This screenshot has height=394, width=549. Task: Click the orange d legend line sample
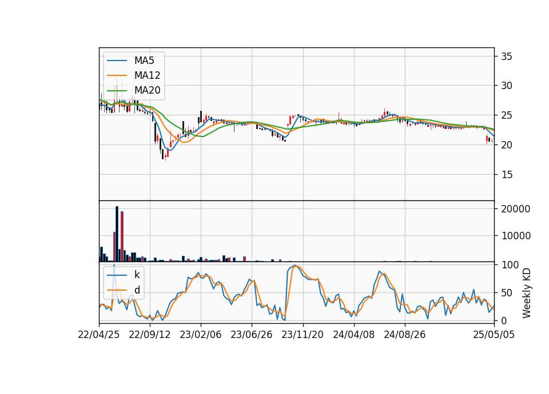(x=117, y=290)
